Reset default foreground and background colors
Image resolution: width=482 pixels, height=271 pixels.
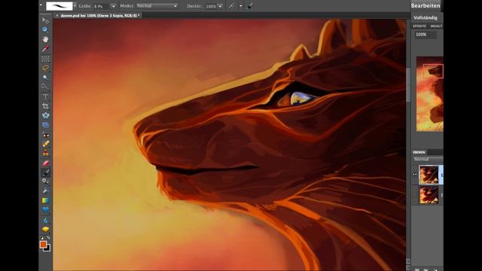click(42, 238)
